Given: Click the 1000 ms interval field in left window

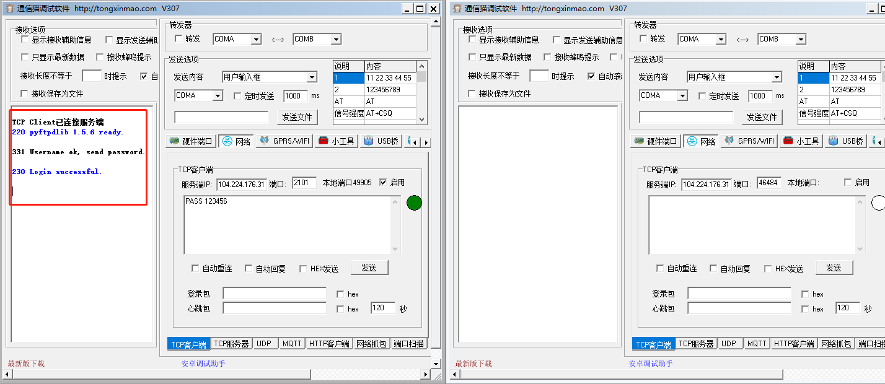Looking at the screenshot, I should point(296,96).
